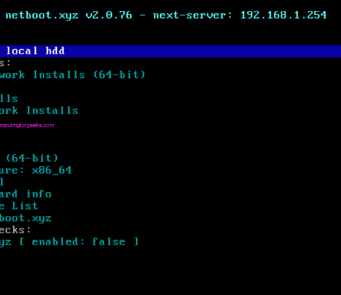
Task: Click the "s:" section header below local hdd
Action: click(x=5, y=63)
